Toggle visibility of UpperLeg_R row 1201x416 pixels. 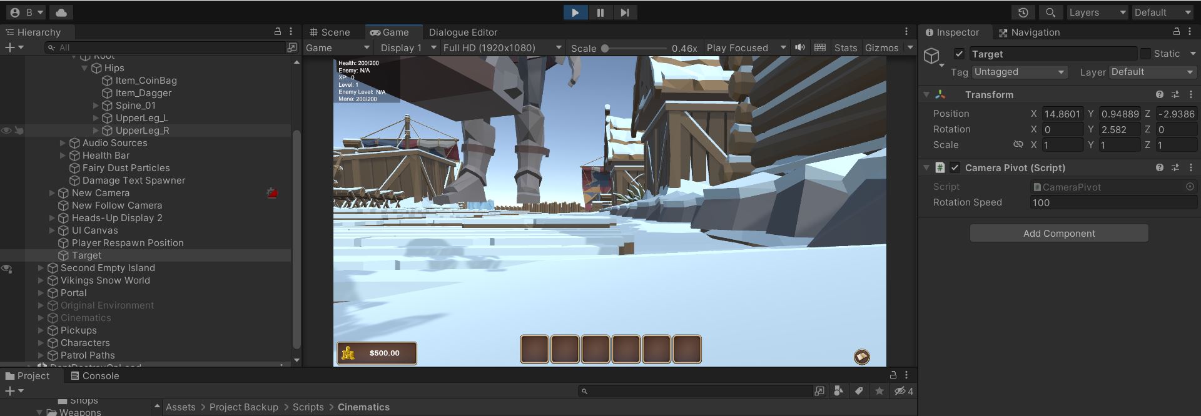(6, 131)
